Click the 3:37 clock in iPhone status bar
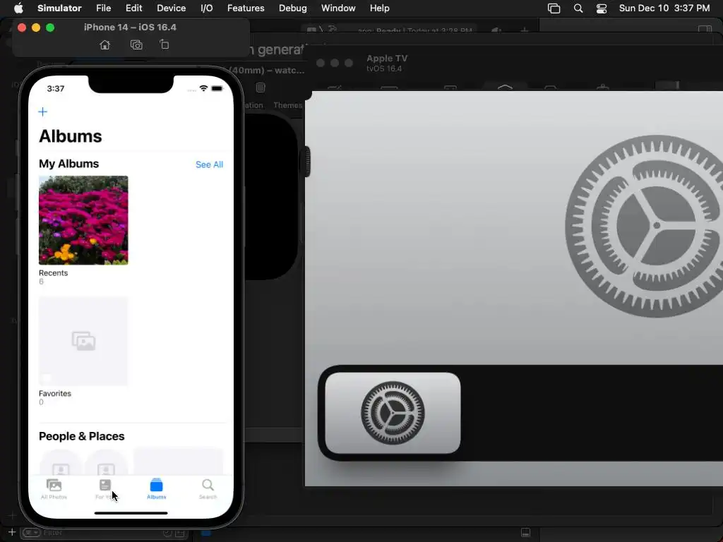Image resolution: width=723 pixels, height=542 pixels. [56, 88]
